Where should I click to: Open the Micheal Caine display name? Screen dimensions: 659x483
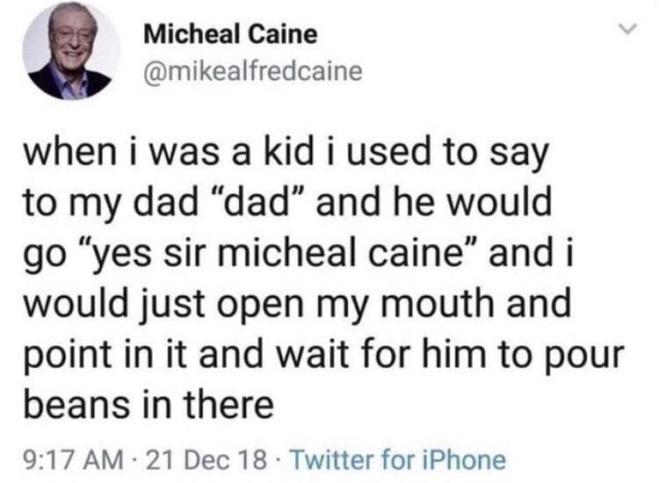[x=230, y=35]
